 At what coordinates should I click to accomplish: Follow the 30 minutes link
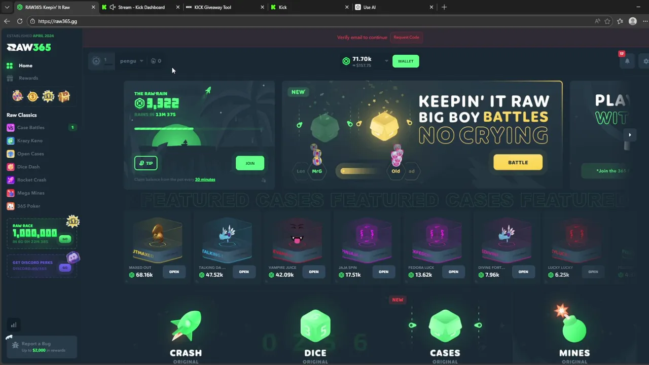(x=205, y=179)
